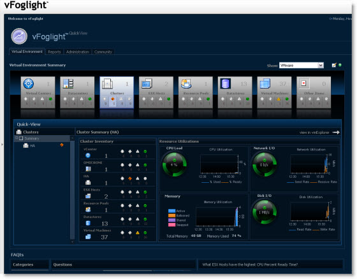Screen dimensions: 357x279
Task: Open the Datacenters tile
Action: click(x=77, y=92)
